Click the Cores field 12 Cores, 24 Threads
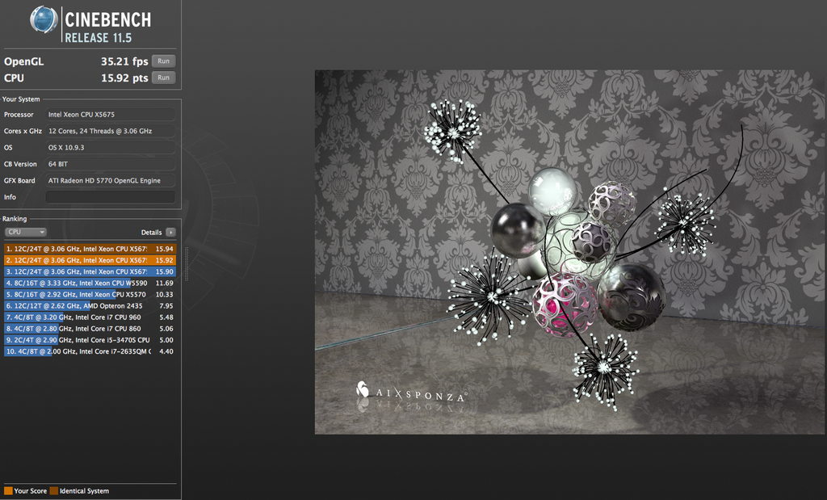This screenshot has width=827, height=500. click(110, 131)
